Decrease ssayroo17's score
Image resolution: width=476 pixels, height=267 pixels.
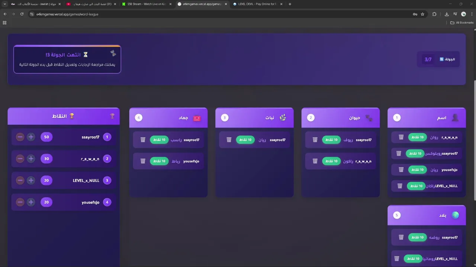[20, 137]
